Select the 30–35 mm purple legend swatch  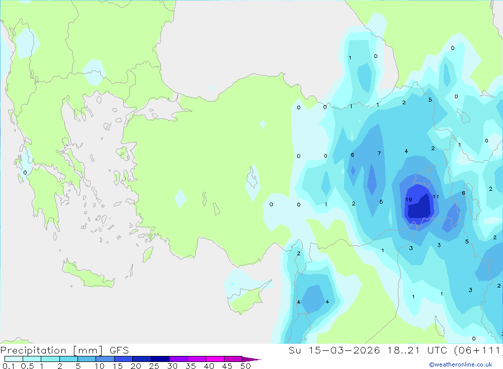178,359
